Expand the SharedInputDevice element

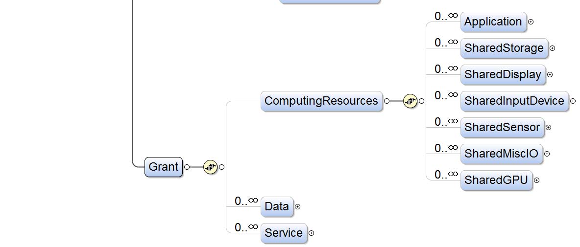pyautogui.click(x=573, y=101)
